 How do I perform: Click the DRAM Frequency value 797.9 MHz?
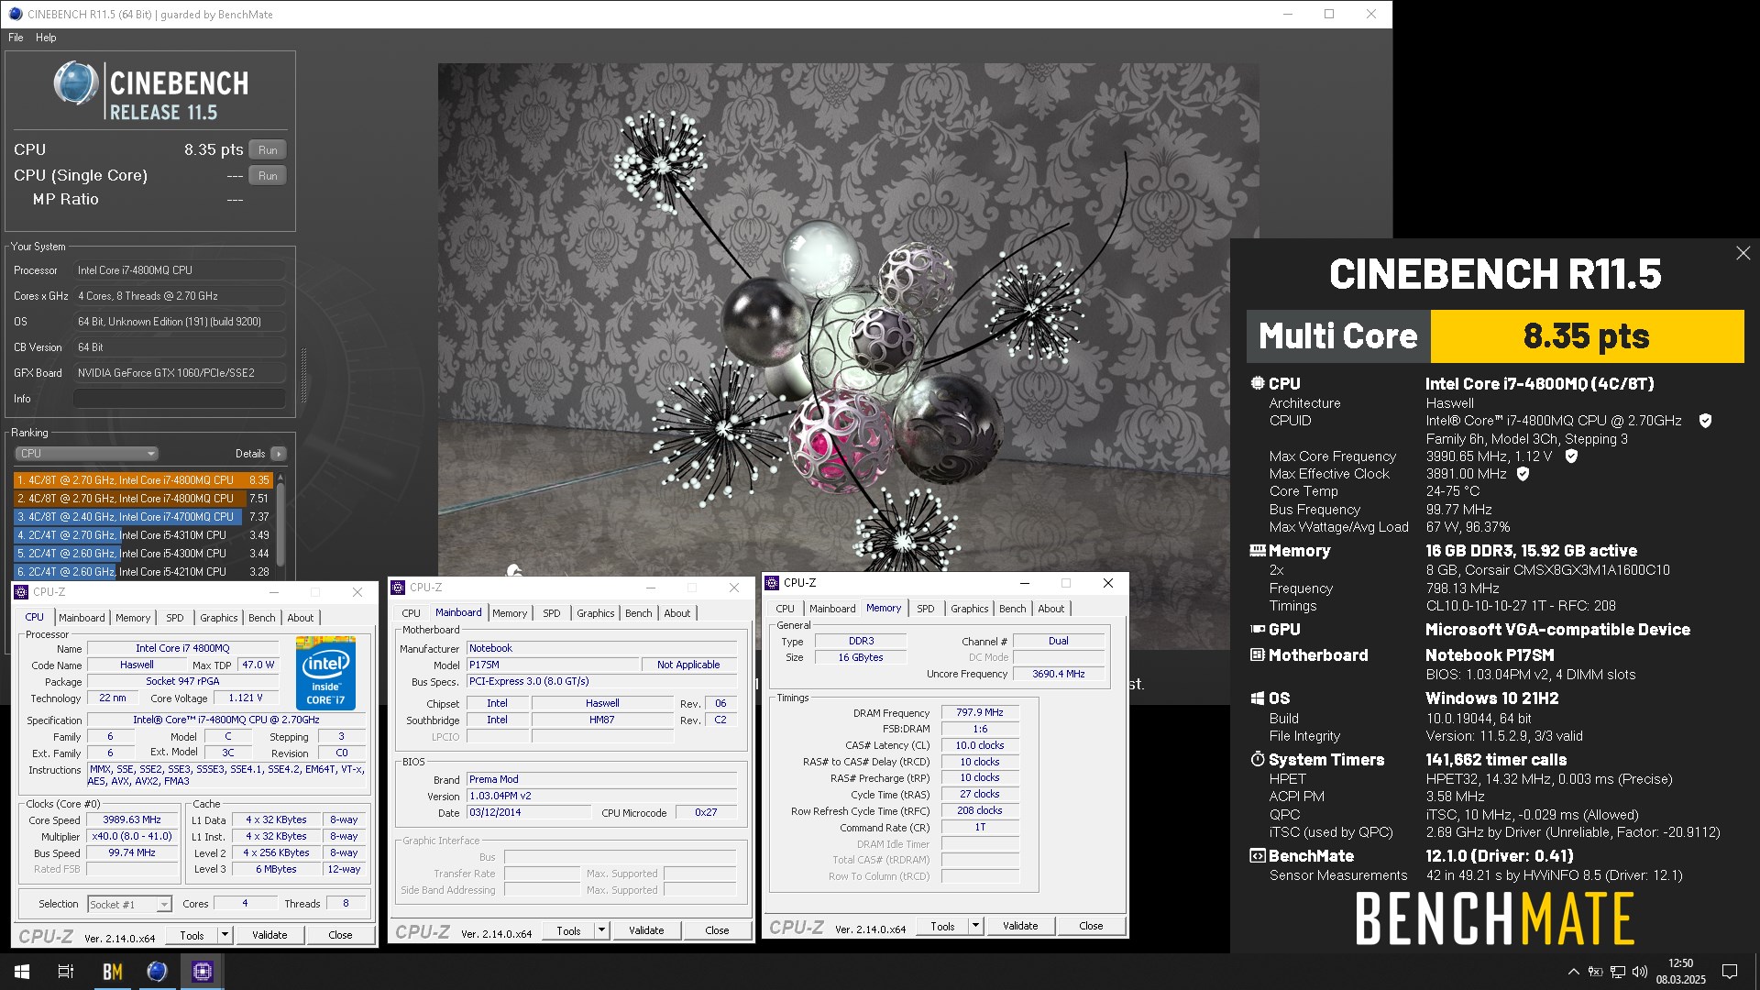980,712
